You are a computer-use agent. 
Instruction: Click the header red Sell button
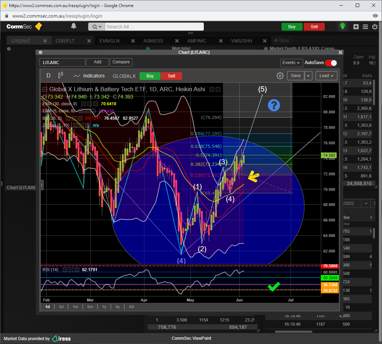tap(314, 27)
